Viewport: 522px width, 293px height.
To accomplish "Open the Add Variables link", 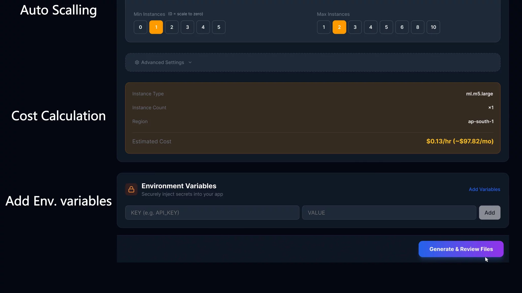I will [x=484, y=189].
